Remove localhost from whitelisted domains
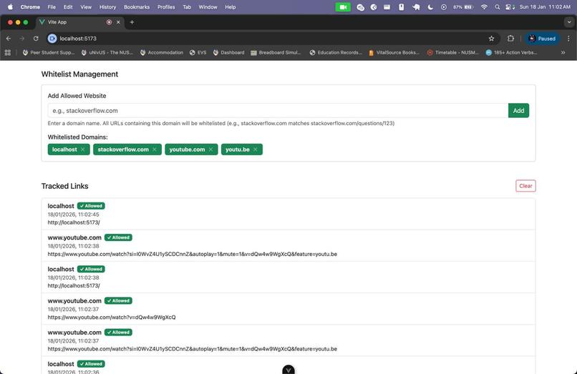Image resolution: width=577 pixels, height=374 pixels. point(83,149)
